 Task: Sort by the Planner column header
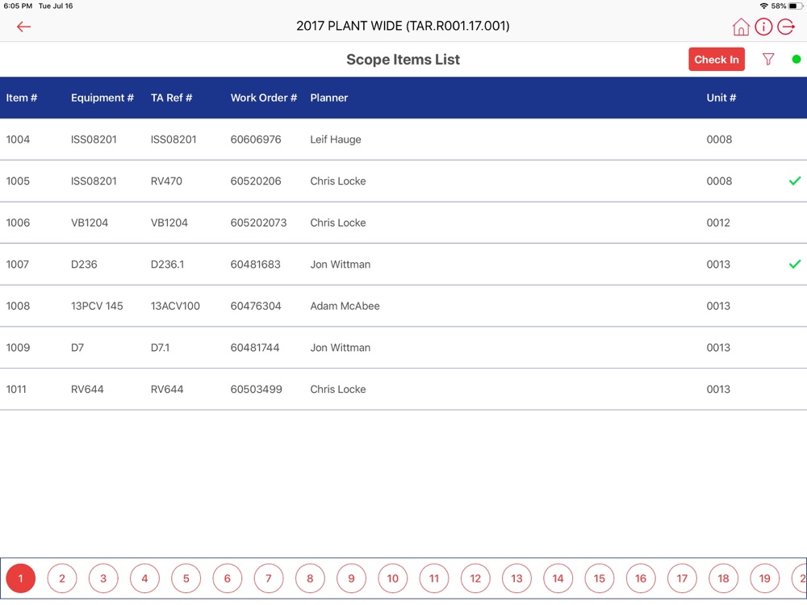(329, 98)
